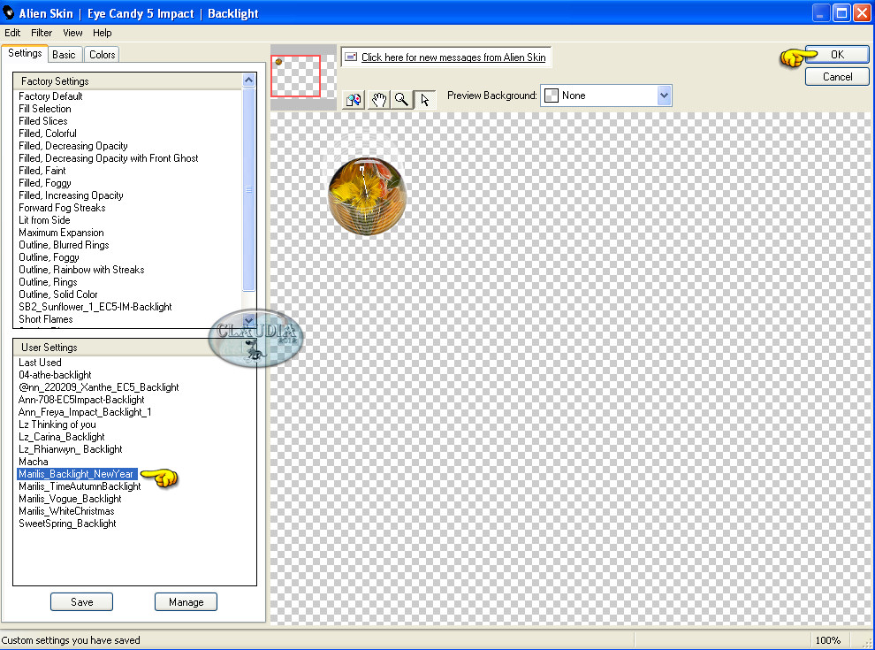Switch to the Basic tab
Screen dimensions: 875x650
click(64, 55)
